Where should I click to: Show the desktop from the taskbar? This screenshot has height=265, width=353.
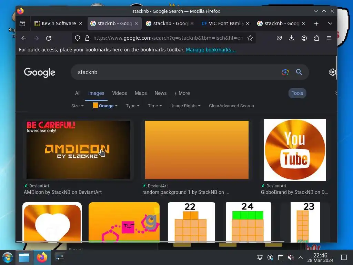pyautogui.click(x=344, y=257)
